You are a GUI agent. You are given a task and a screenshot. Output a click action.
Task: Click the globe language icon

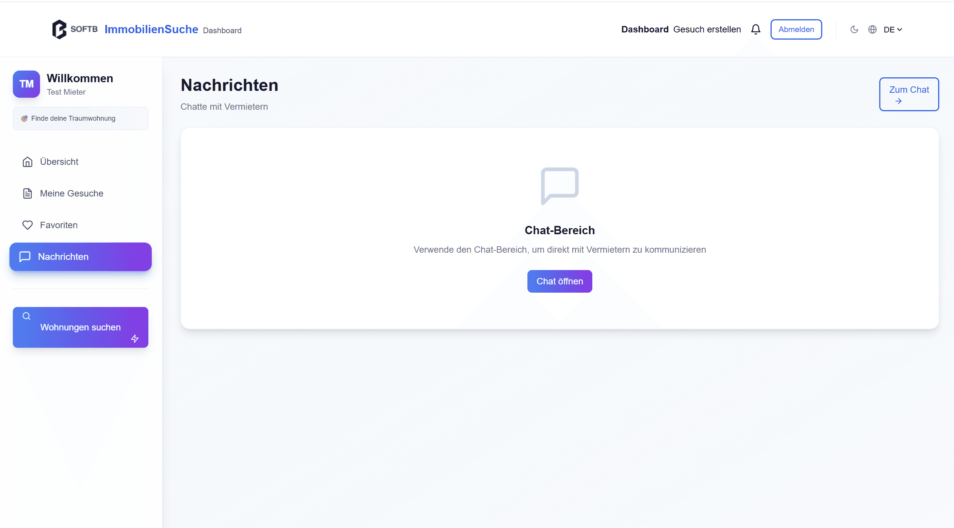pos(872,29)
